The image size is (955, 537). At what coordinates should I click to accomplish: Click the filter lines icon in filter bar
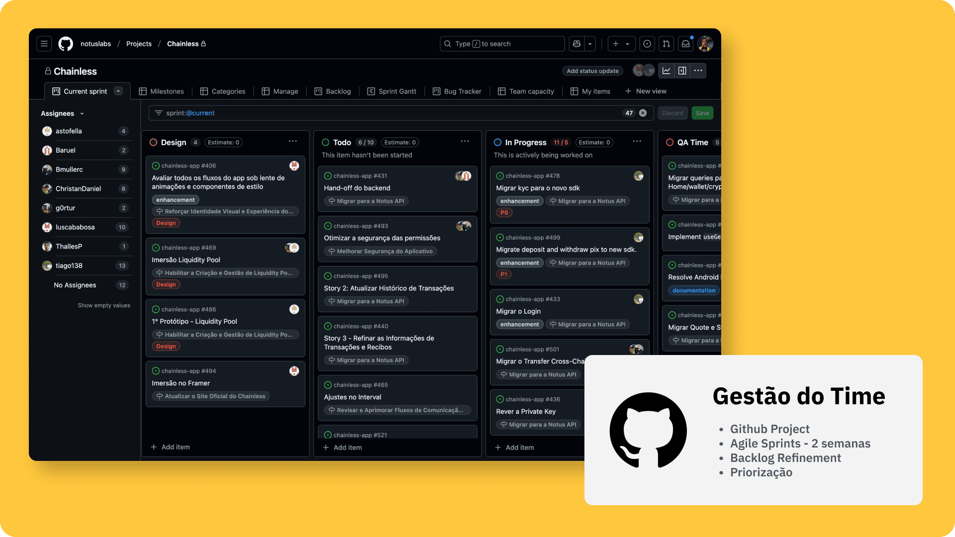pyautogui.click(x=159, y=113)
